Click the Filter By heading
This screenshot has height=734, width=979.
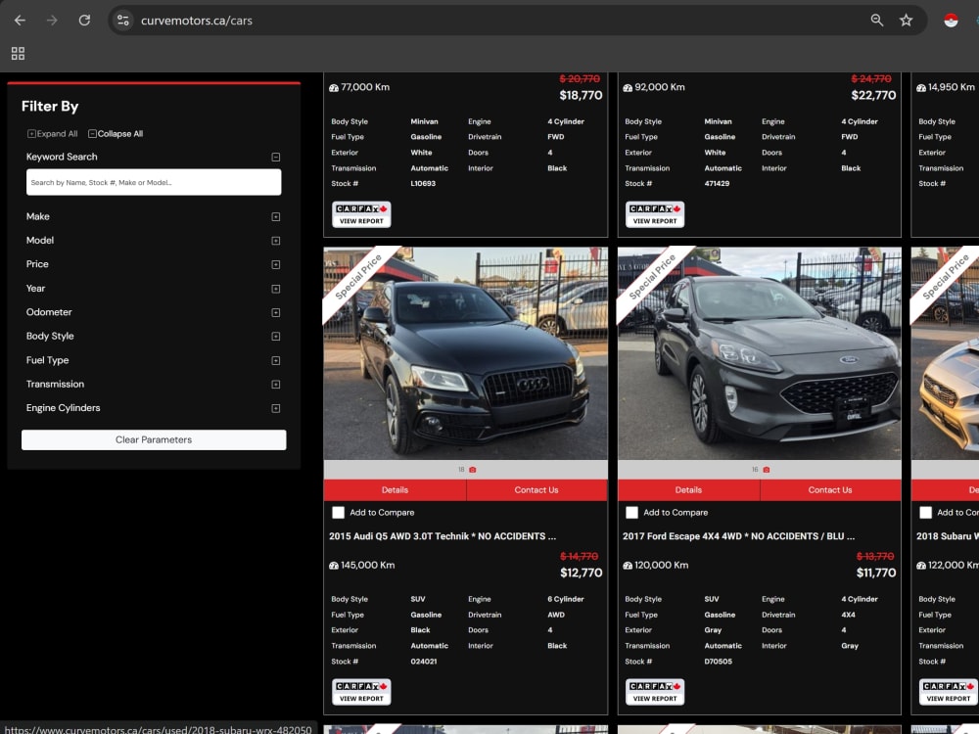50,106
